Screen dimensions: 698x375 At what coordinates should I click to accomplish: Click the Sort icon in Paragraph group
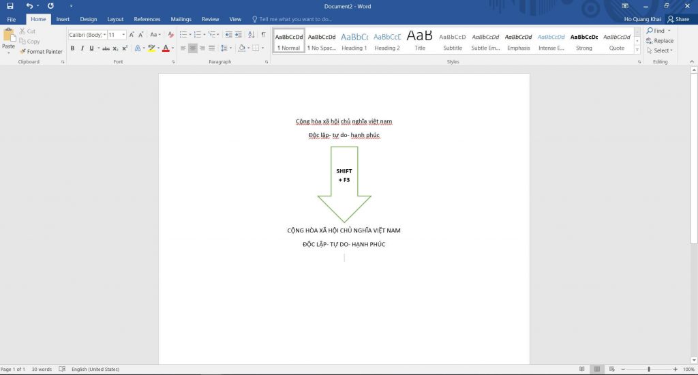click(251, 35)
